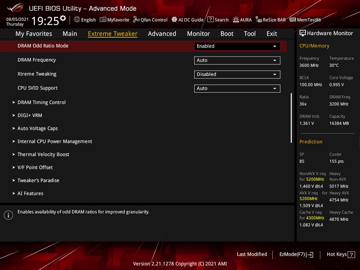The height and width of the screenshot is (270, 360).
Task: Select the CPU SVID Support label
Action: [x=38, y=88]
